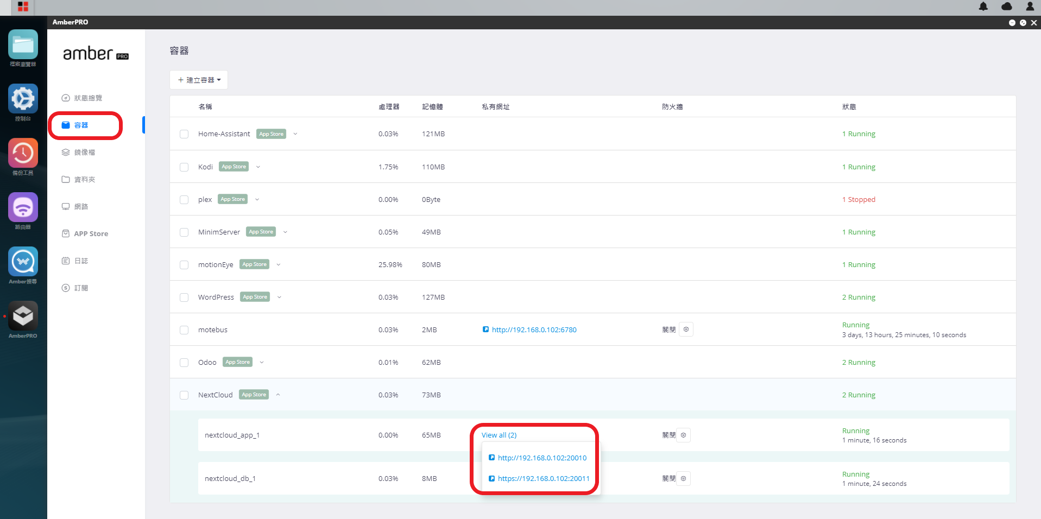
Task: Select the MinimServer checkbox
Action: (184, 232)
